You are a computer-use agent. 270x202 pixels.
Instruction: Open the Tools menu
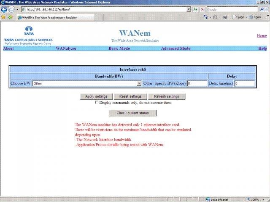pos(256,17)
